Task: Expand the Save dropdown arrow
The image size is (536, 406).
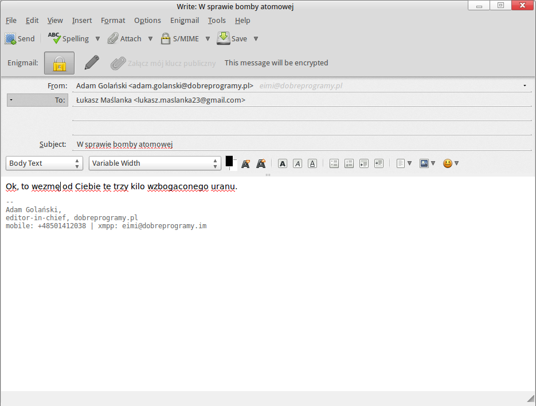Action: [256, 38]
